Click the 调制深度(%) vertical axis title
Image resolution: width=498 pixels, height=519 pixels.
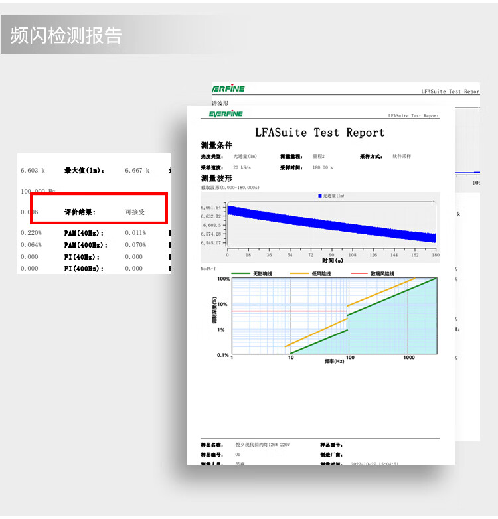[x=214, y=310]
